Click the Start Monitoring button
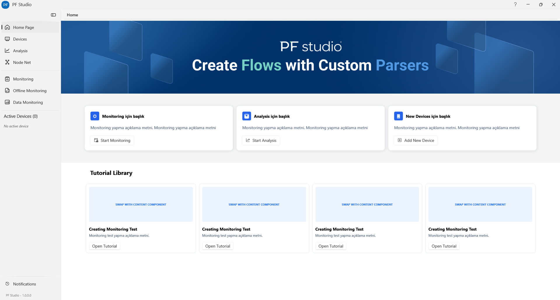Image resolution: width=560 pixels, height=300 pixels. click(112, 140)
